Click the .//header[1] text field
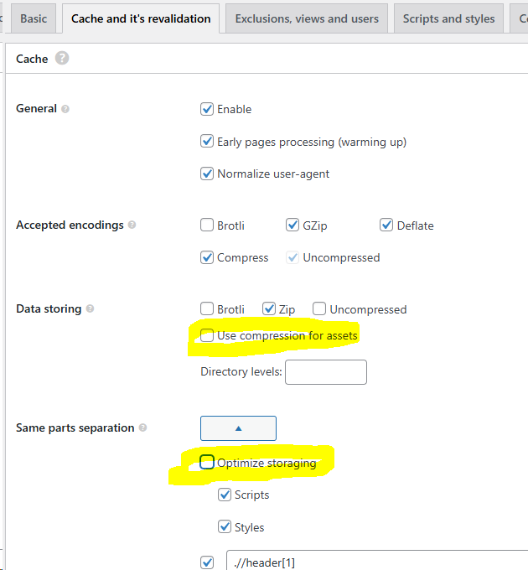This screenshot has height=570, width=528. 377,562
